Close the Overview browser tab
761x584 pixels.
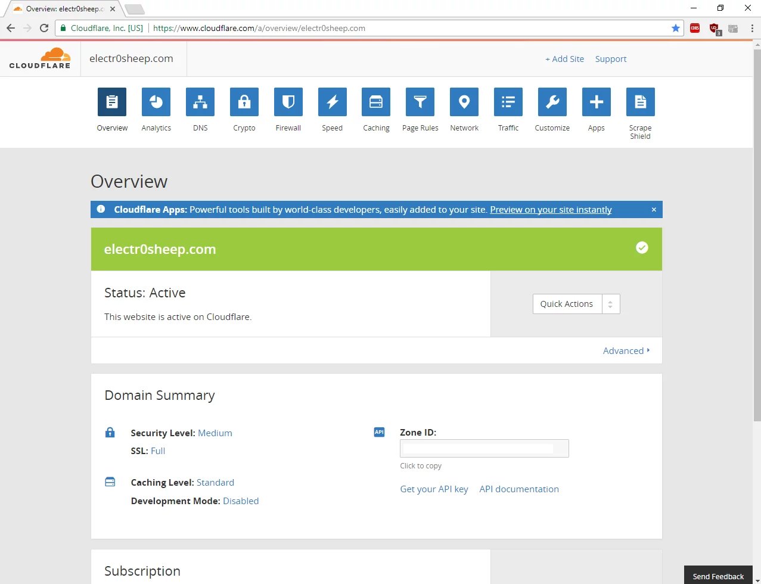tap(113, 9)
